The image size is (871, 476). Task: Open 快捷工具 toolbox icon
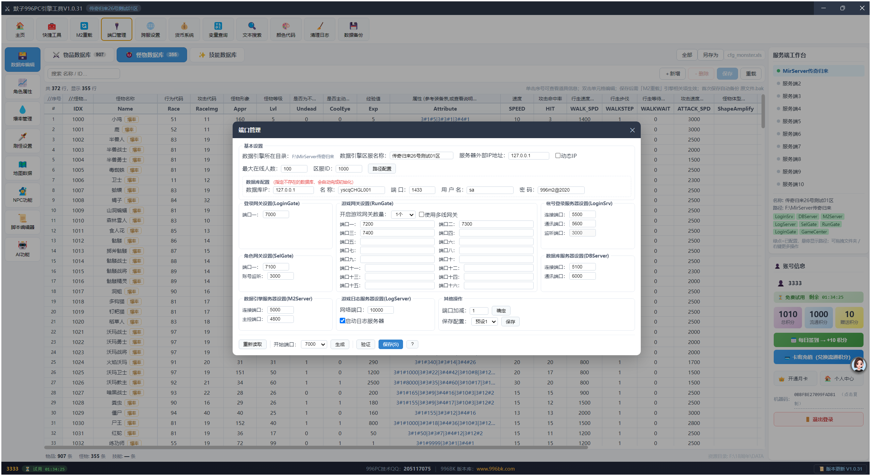52,29
